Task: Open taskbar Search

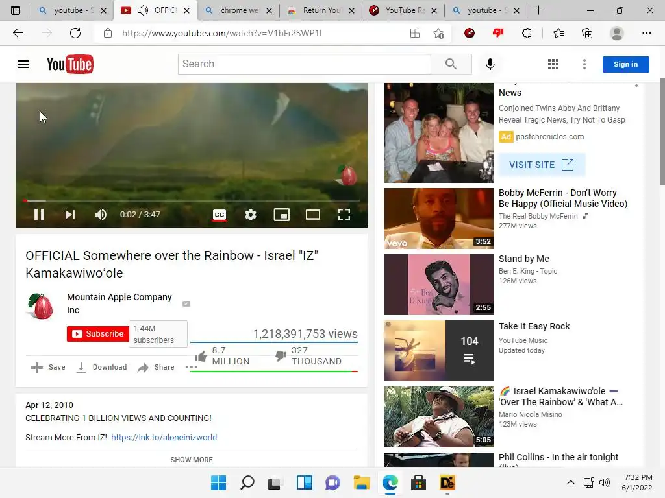Action: tap(247, 482)
